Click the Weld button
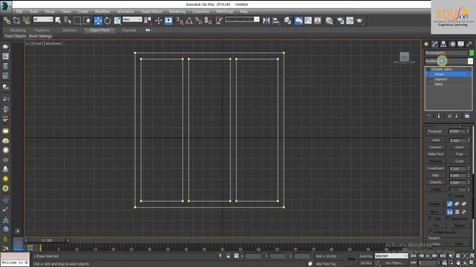Screen dimensions: 476x267 point(436,140)
